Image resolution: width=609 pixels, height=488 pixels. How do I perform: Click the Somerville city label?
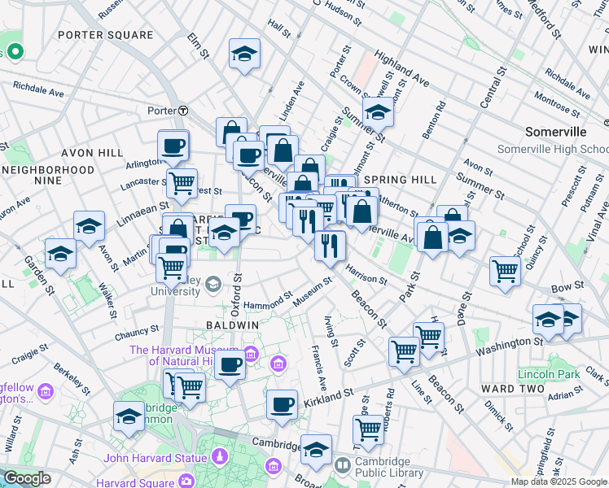tap(556, 132)
